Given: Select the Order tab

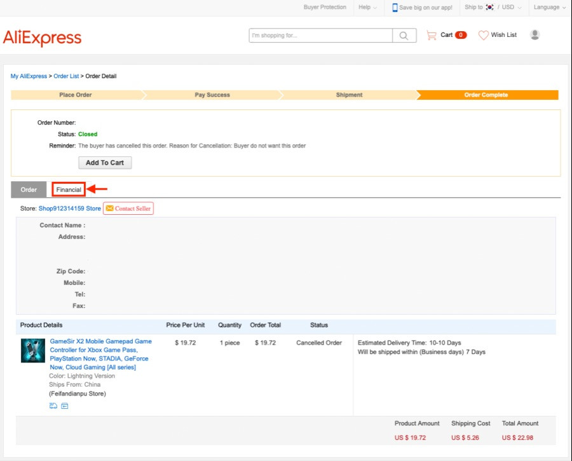Looking at the screenshot, I should 29,189.
